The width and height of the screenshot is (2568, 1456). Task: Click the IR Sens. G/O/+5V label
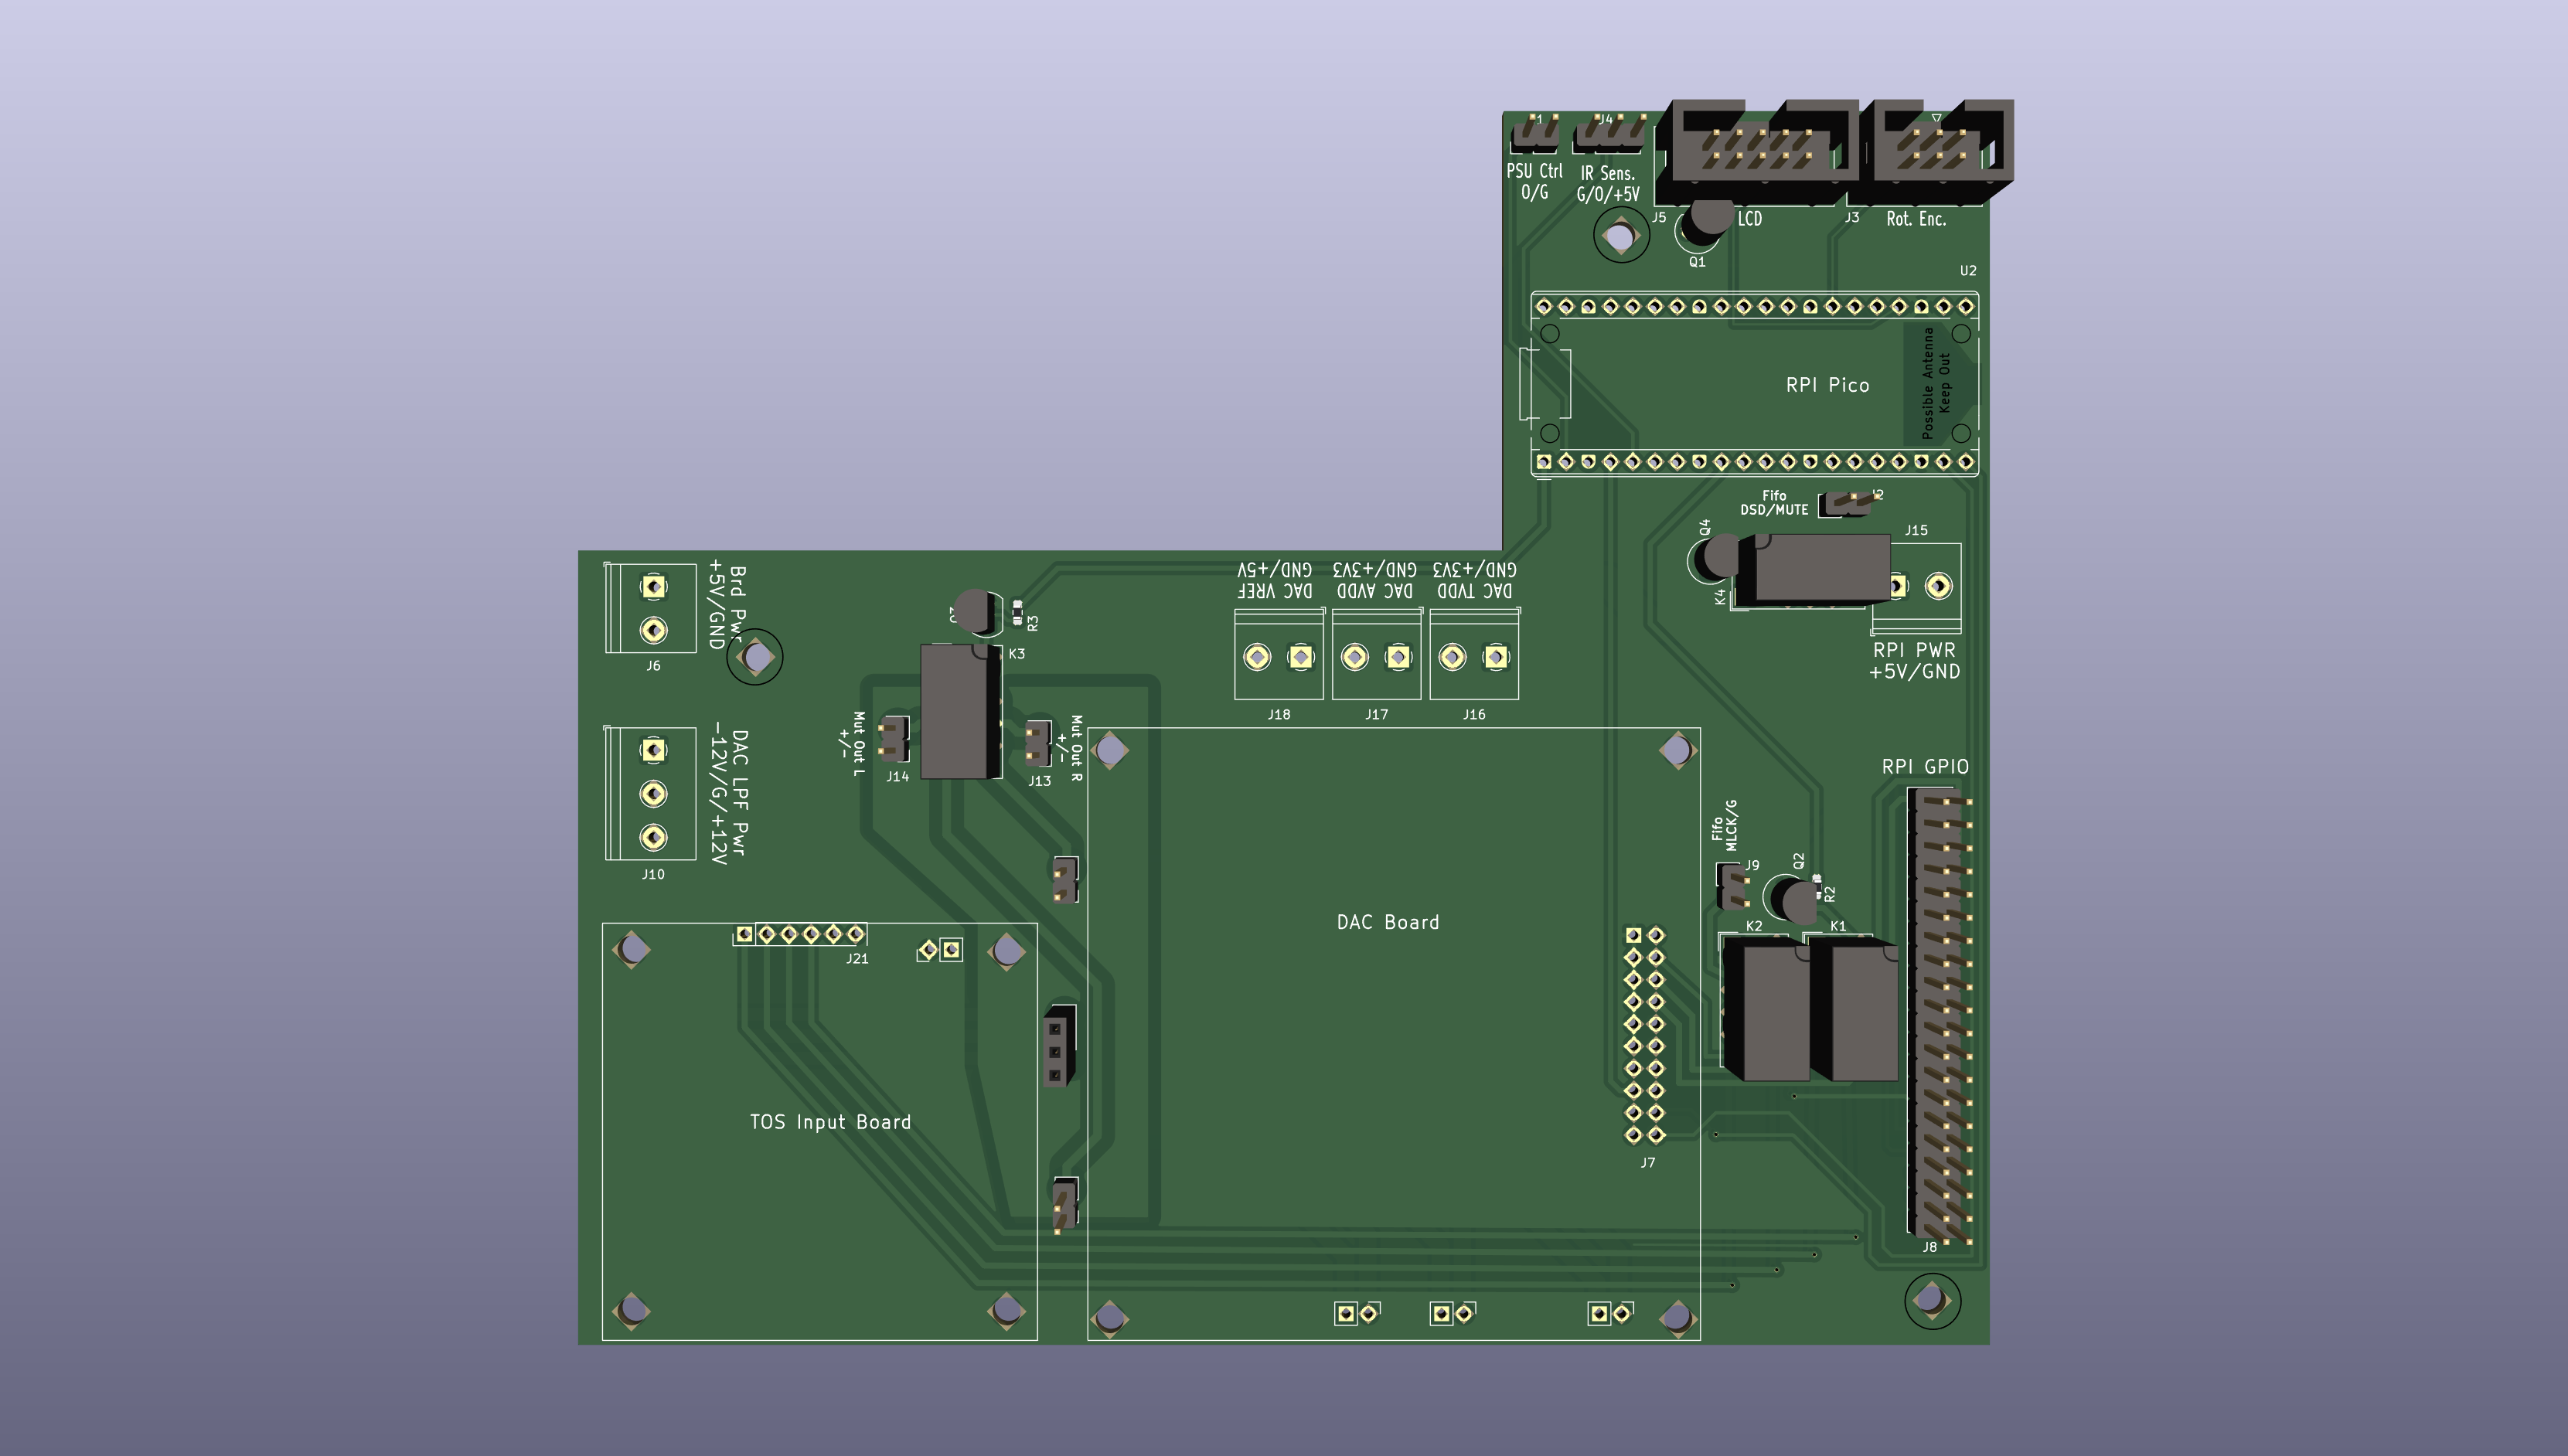click(x=1608, y=184)
